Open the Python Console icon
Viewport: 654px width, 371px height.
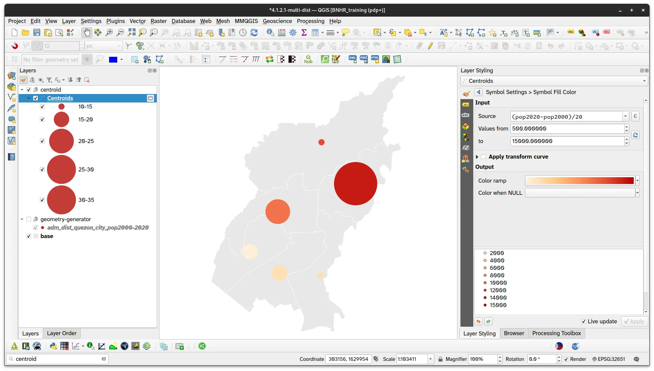53,346
